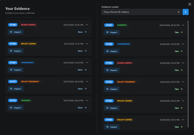Open the more options menu for locker item #1165
Screen dimensions: 194x135
pos(183,63)
